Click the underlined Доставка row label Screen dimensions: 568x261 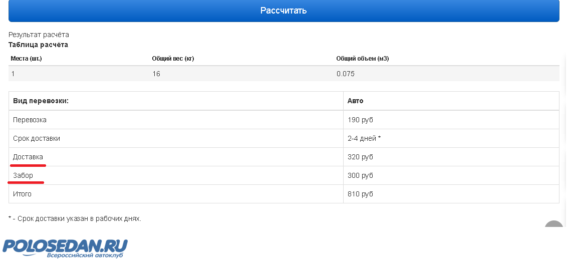point(28,157)
